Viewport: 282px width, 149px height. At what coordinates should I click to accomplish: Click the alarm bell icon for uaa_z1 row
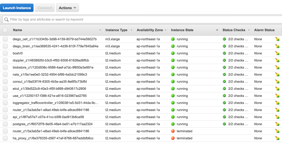[277, 96]
